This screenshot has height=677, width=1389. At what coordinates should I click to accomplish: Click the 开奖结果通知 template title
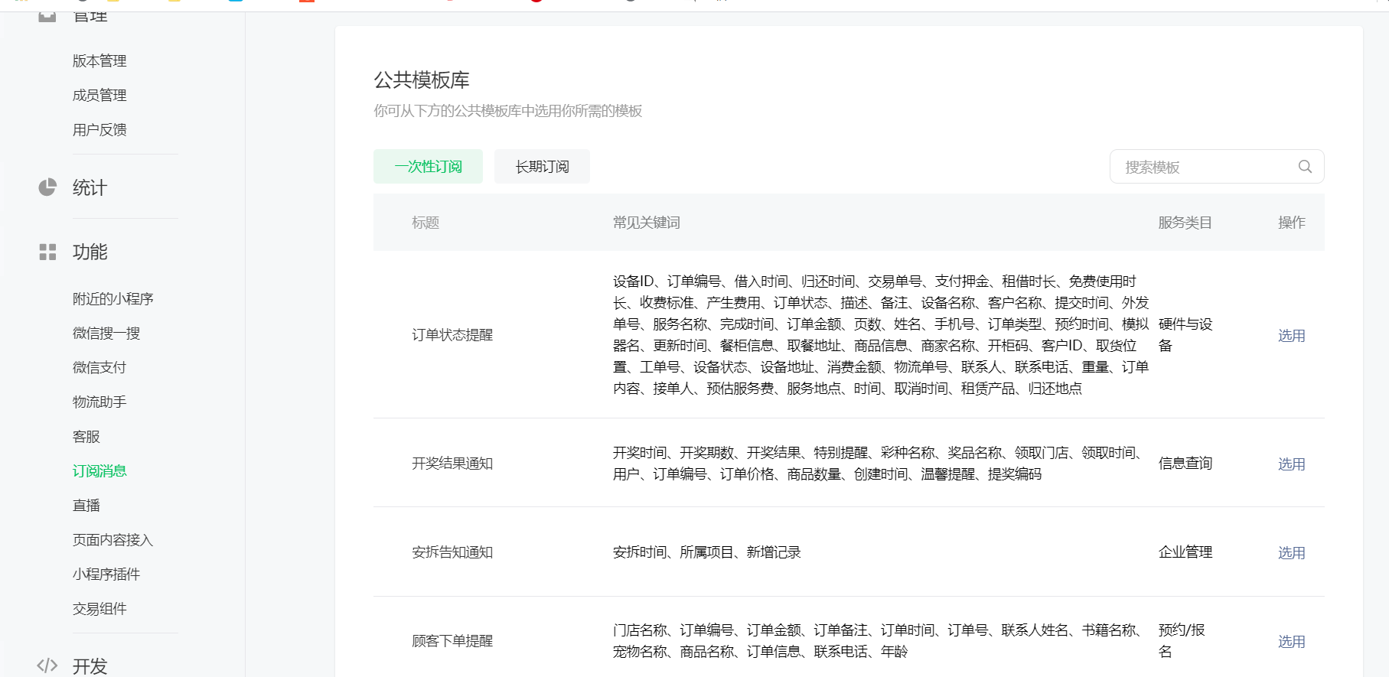click(452, 463)
